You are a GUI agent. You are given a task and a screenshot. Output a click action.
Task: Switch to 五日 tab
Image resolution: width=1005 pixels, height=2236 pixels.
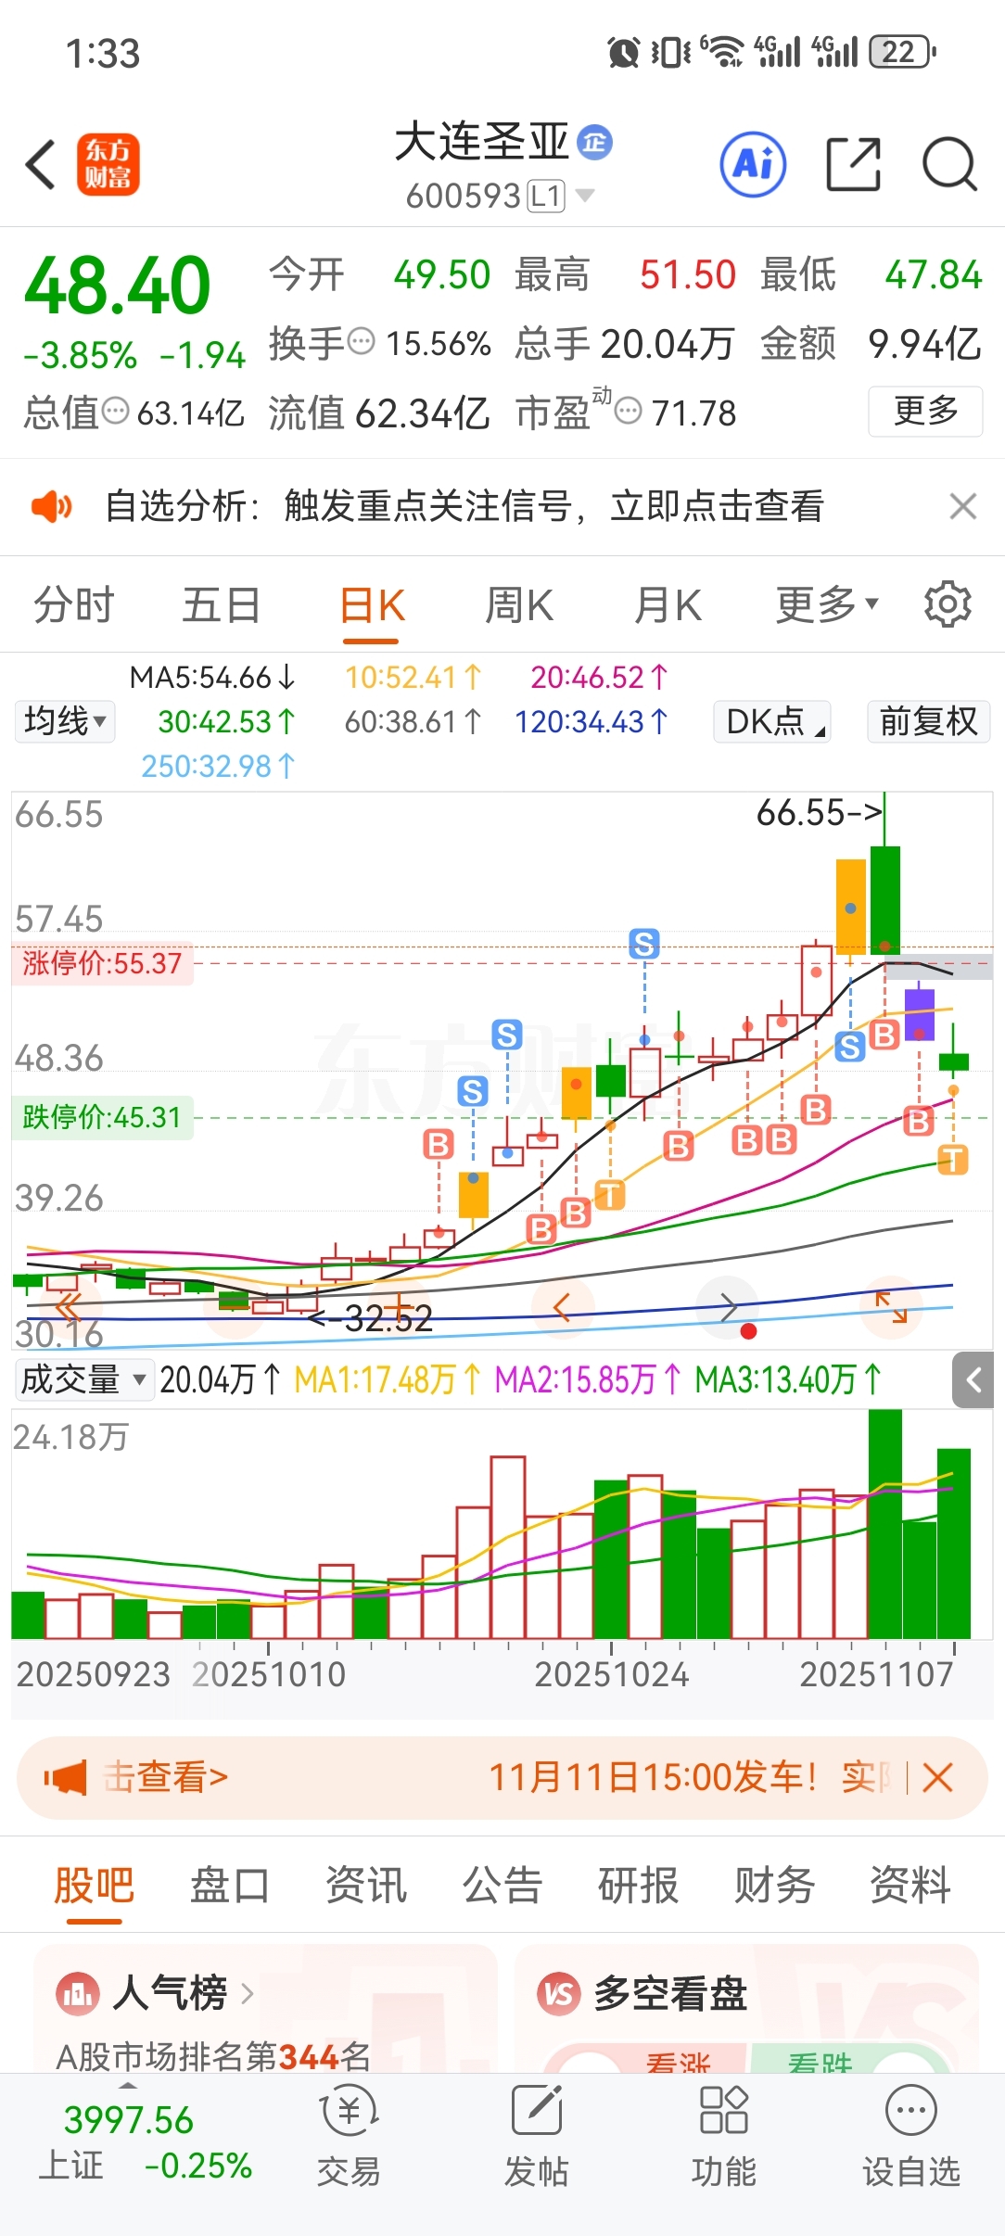tap(221, 605)
